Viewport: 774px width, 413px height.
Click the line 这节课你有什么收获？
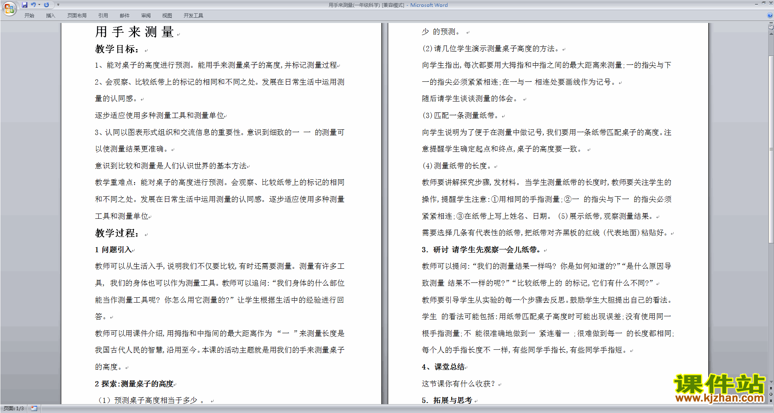pos(458,384)
